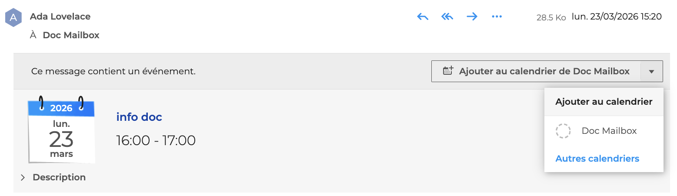Click the event time 16:00 - 17:00
The height and width of the screenshot is (196, 677).
tap(156, 140)
